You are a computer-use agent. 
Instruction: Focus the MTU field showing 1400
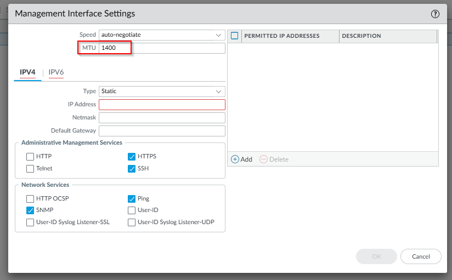162,48
